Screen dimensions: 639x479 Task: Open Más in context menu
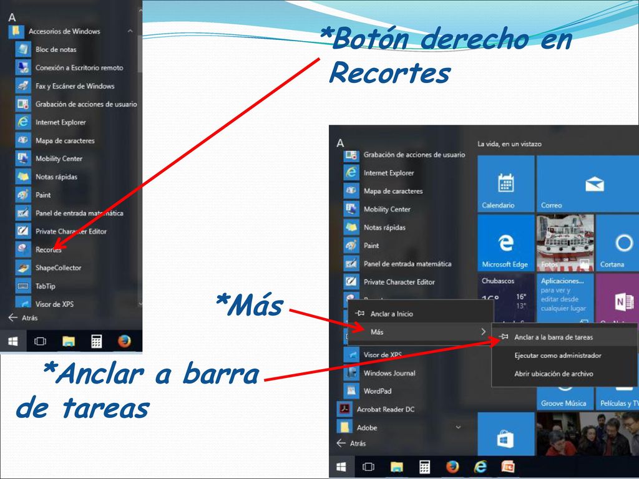(420, 332)
